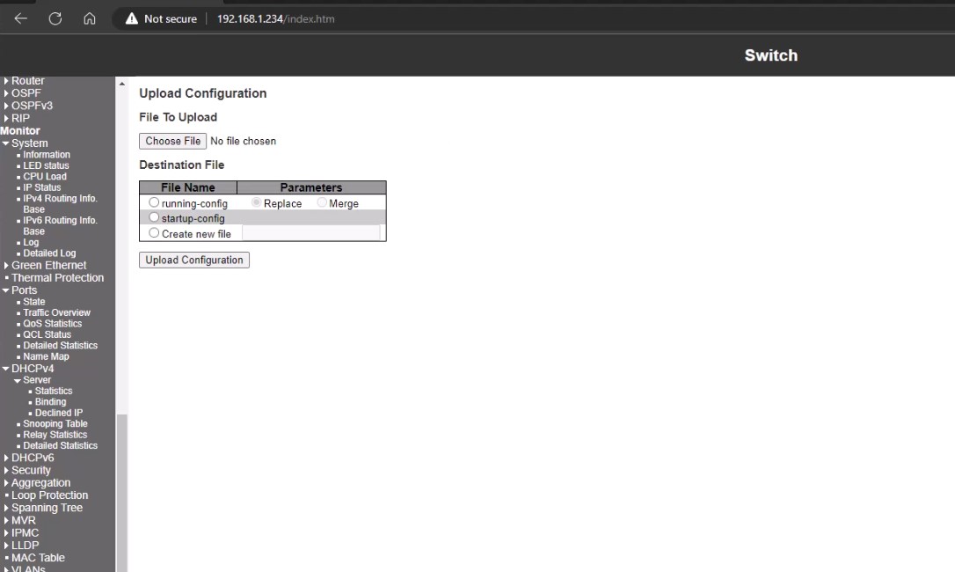
Task: Choose the Merge parameter option
Action: [322, 202]
